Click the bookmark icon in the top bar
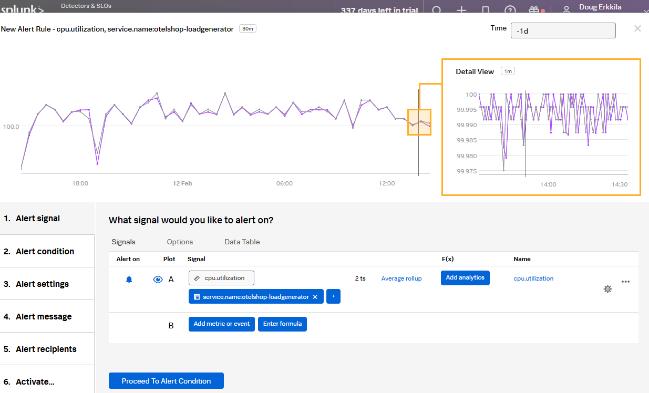This screenshot has height=393, width=649. (486, 9)
